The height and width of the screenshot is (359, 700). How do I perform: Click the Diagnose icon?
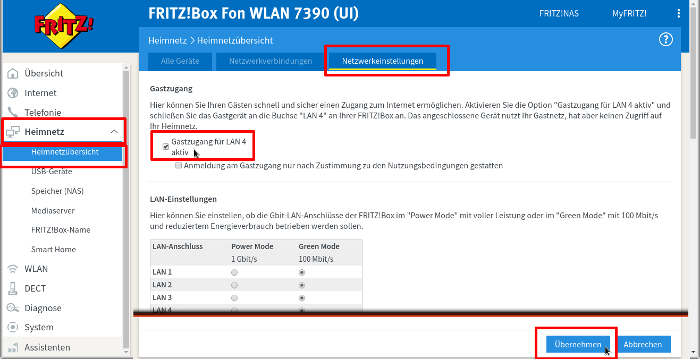coord(13,308)
